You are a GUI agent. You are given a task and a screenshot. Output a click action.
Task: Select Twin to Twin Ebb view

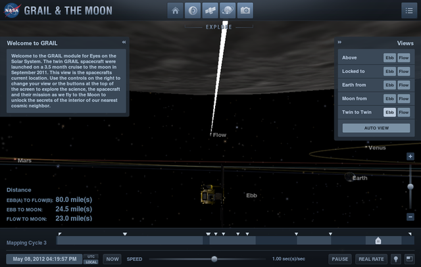[389, 112]
